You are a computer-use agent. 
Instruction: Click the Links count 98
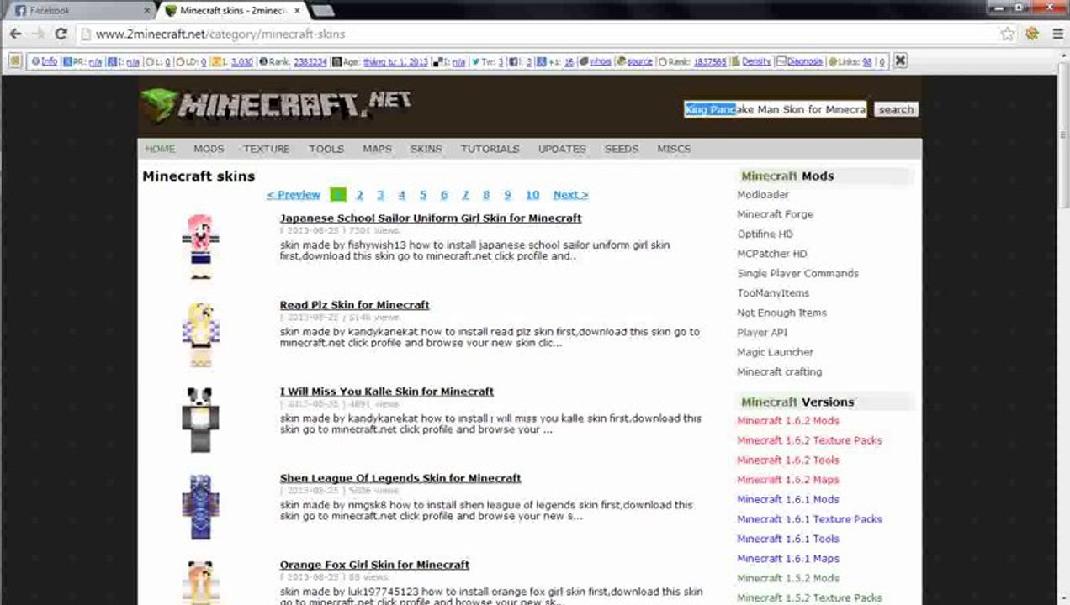[x=866, y=62]
